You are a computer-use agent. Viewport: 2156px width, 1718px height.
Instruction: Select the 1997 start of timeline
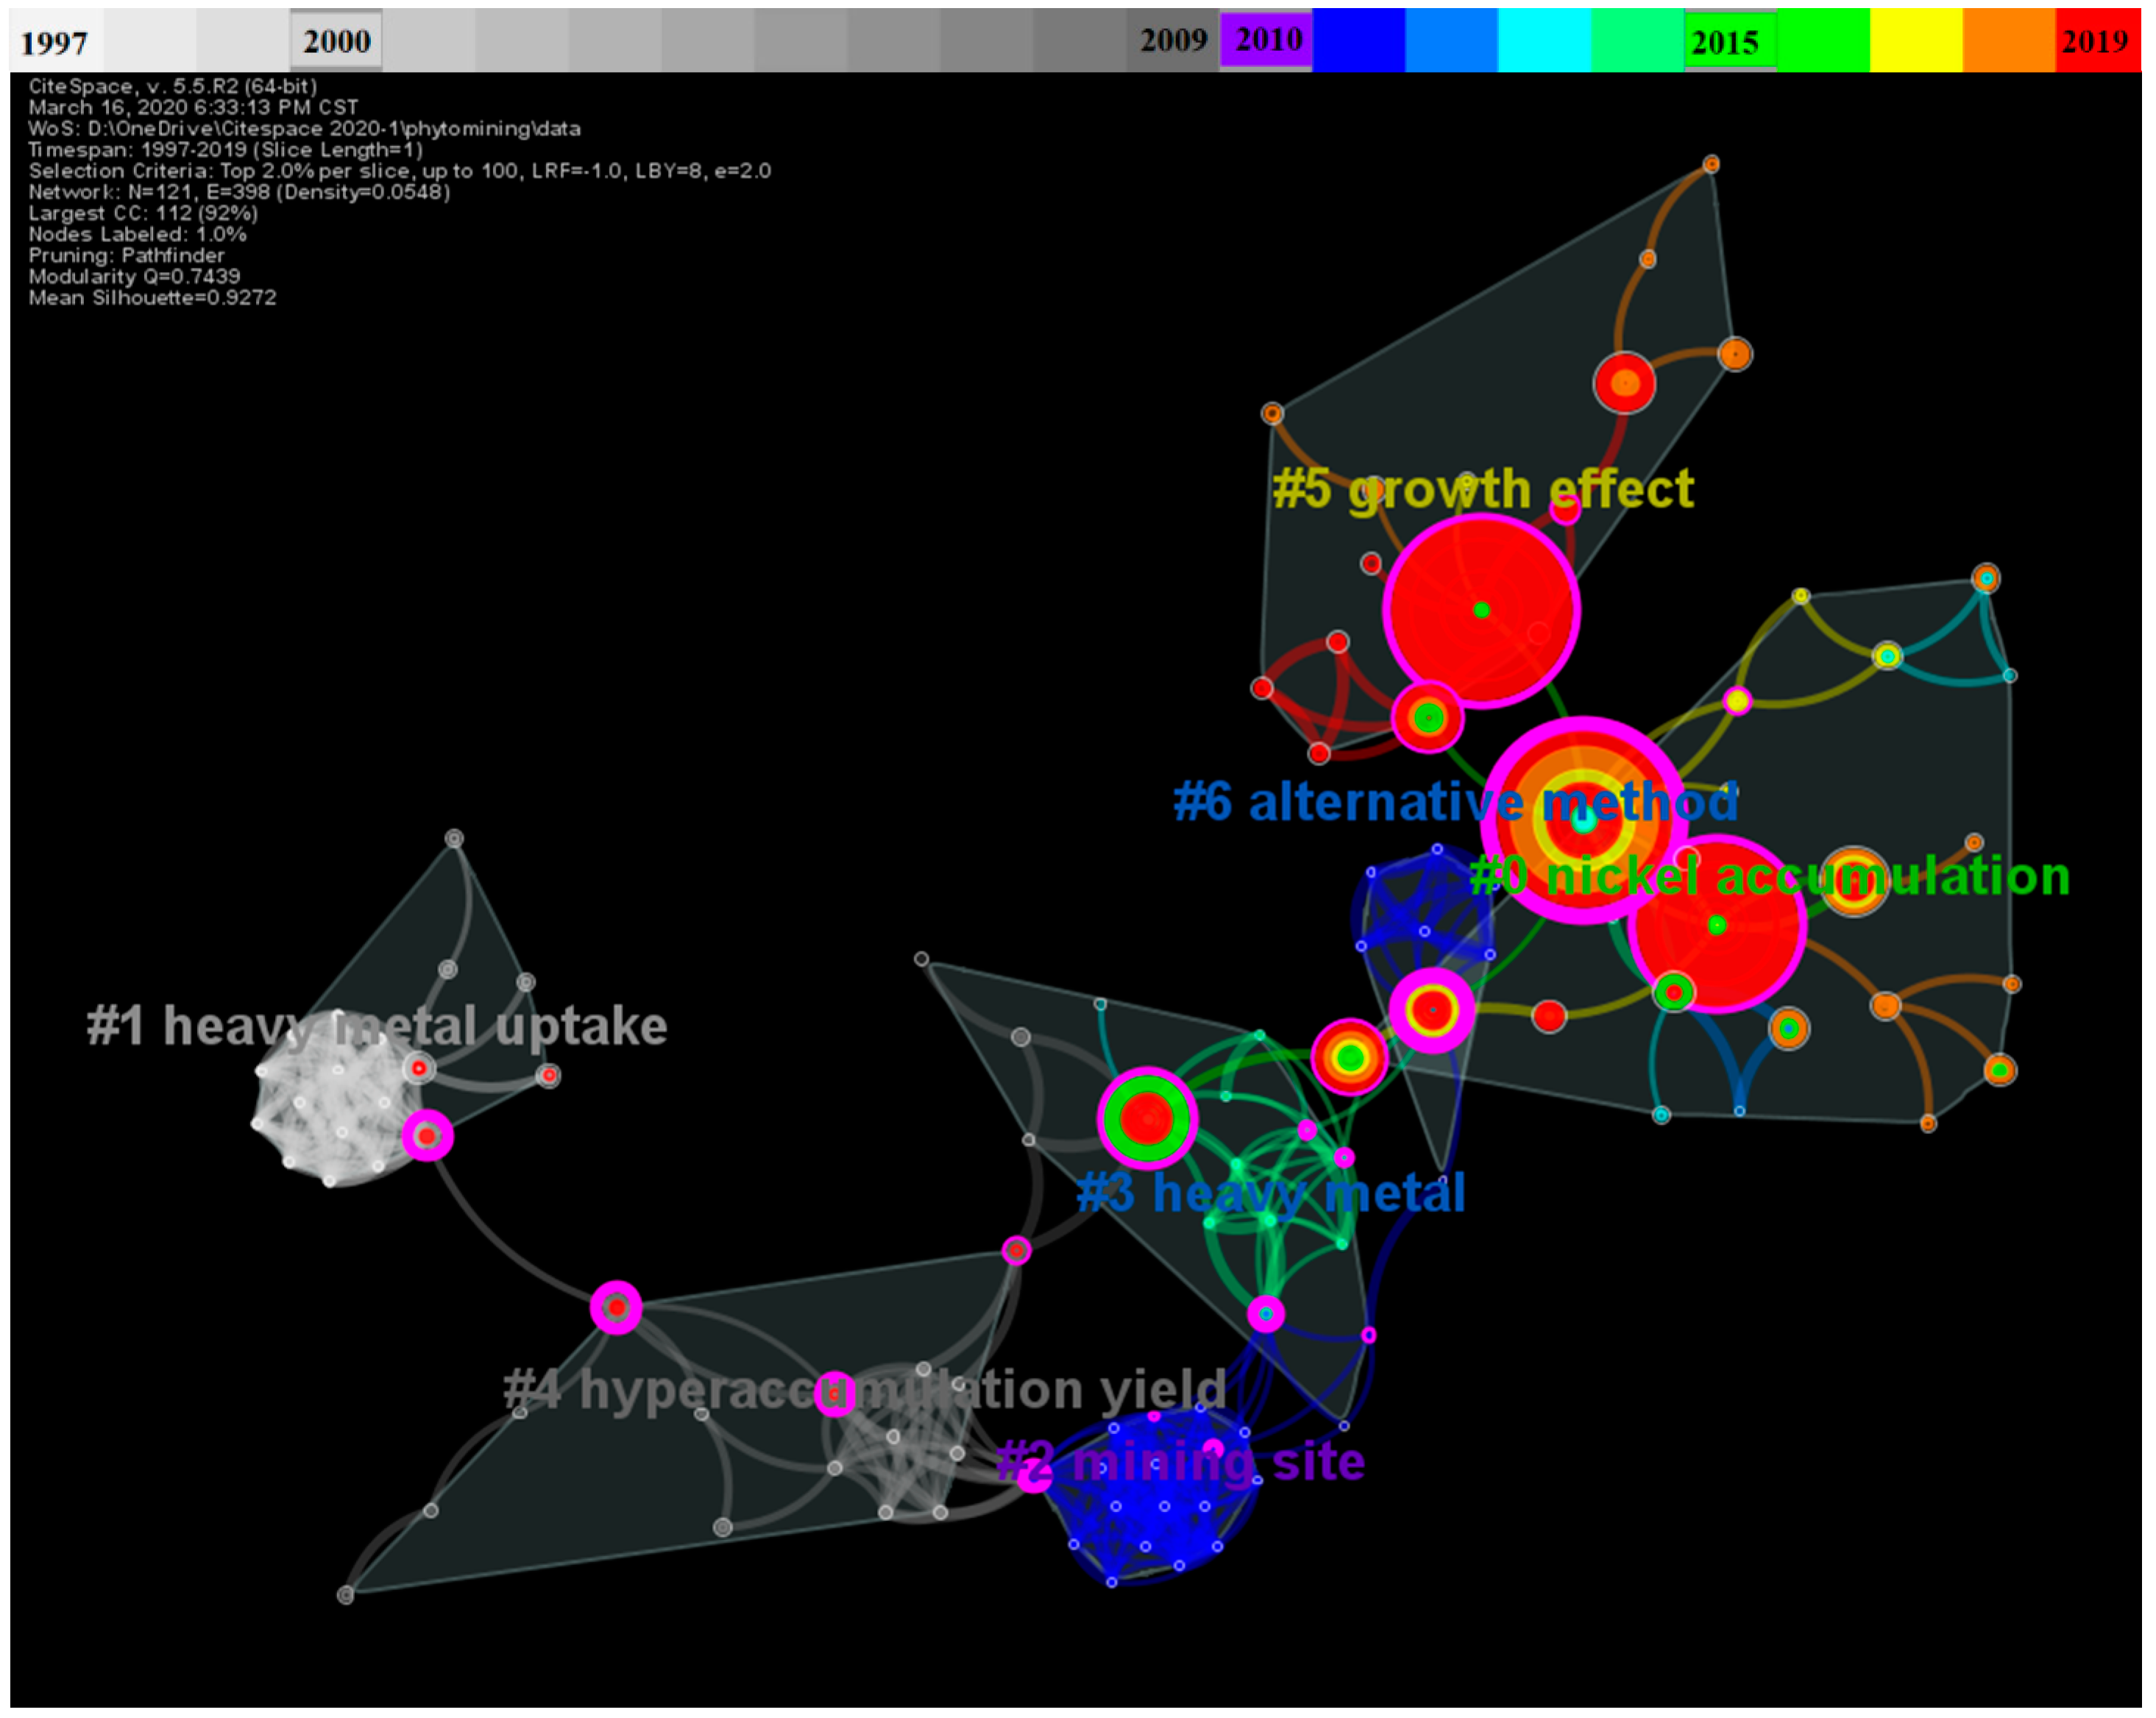coord(55,42)
